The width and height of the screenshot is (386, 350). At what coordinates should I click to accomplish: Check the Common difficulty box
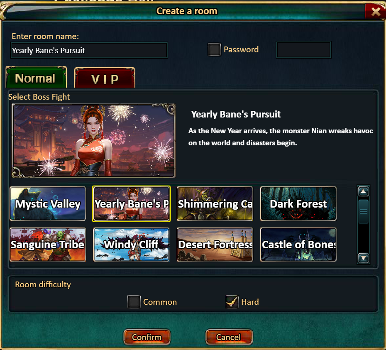coord(134,302)
